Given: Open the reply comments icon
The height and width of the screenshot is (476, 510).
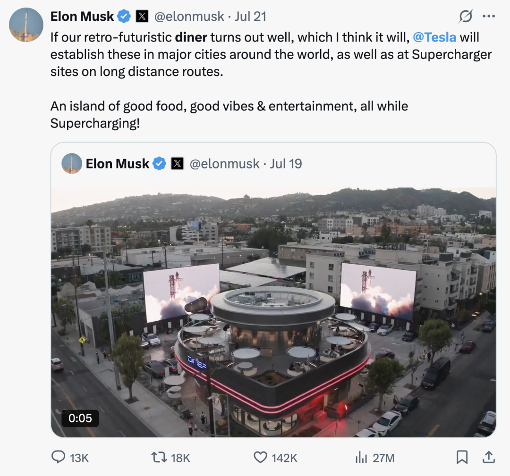Looking at the screenshot, I should coord(59,457).
